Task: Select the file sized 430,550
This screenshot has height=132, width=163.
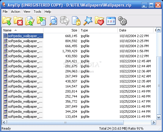Action: [x=79, y=56]
